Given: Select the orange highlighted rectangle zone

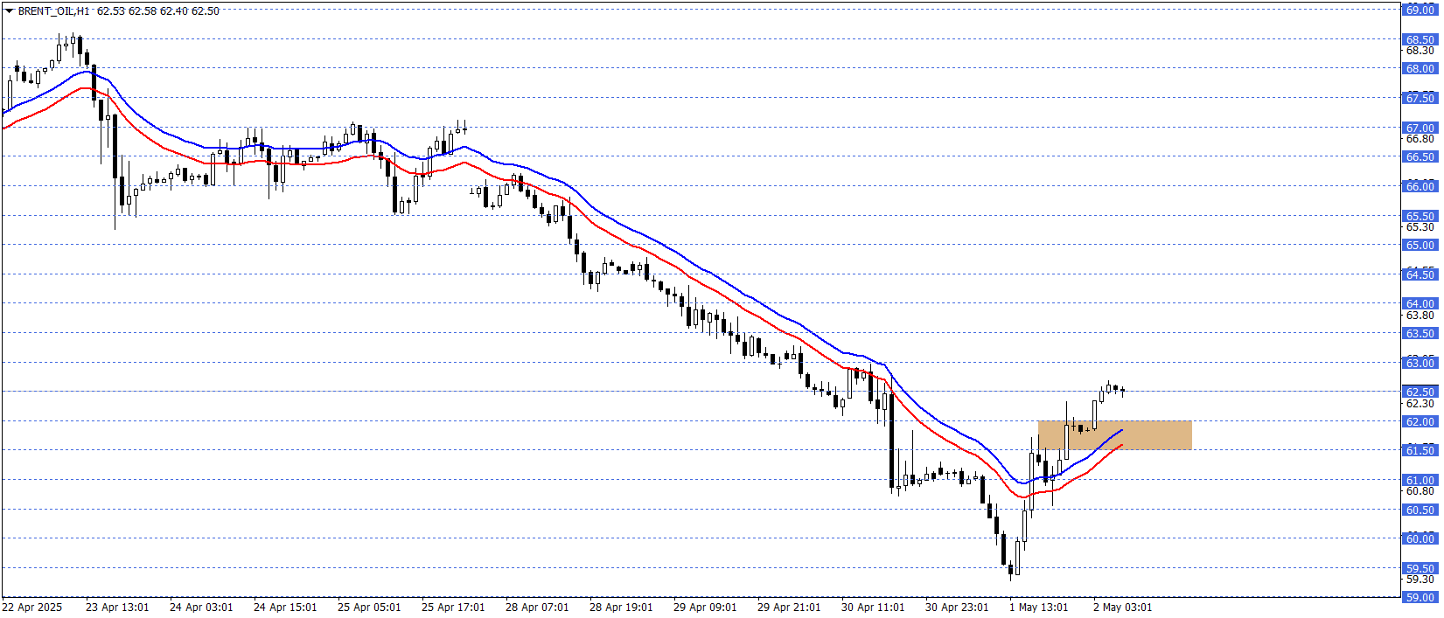Looking at the screenshot, I should (x=1114, y=435).
